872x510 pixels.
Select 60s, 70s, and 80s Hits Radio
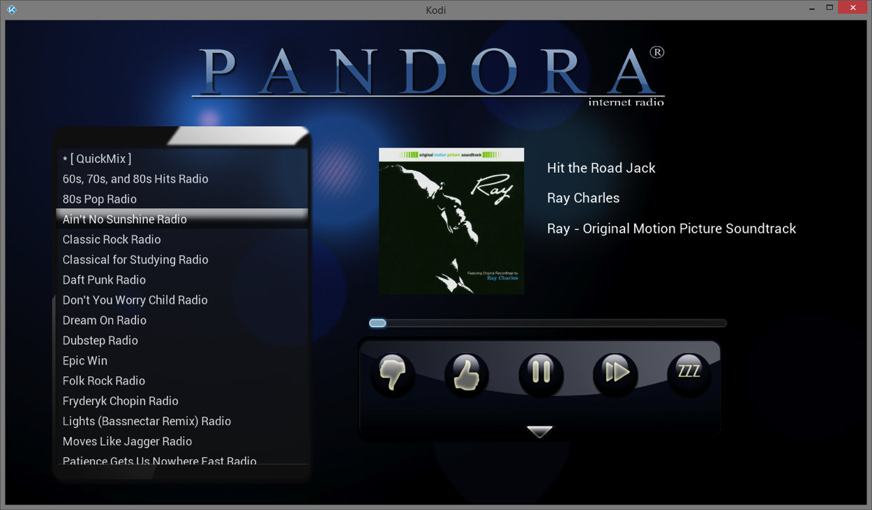(x=181, y=179)
